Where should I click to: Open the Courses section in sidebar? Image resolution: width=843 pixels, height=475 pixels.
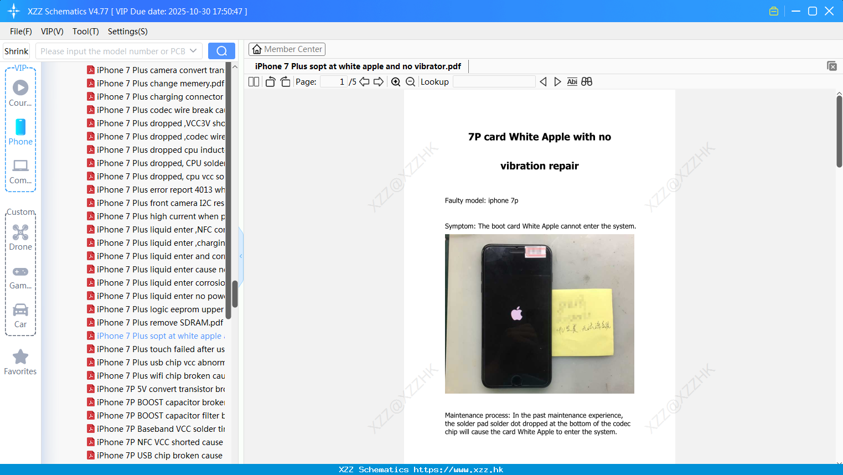pyautogui.click(x=20, y=93)
